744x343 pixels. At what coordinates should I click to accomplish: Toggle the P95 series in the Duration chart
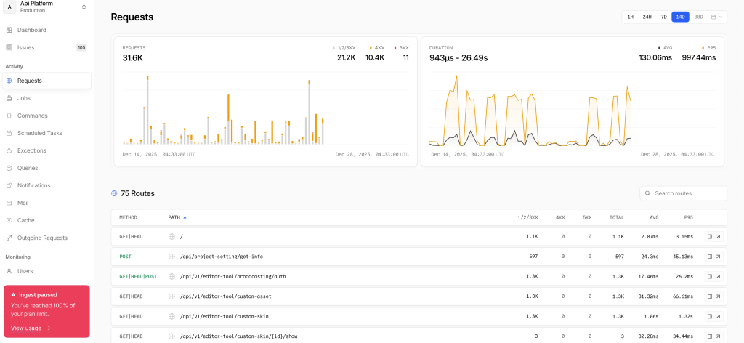pos(705,47)
